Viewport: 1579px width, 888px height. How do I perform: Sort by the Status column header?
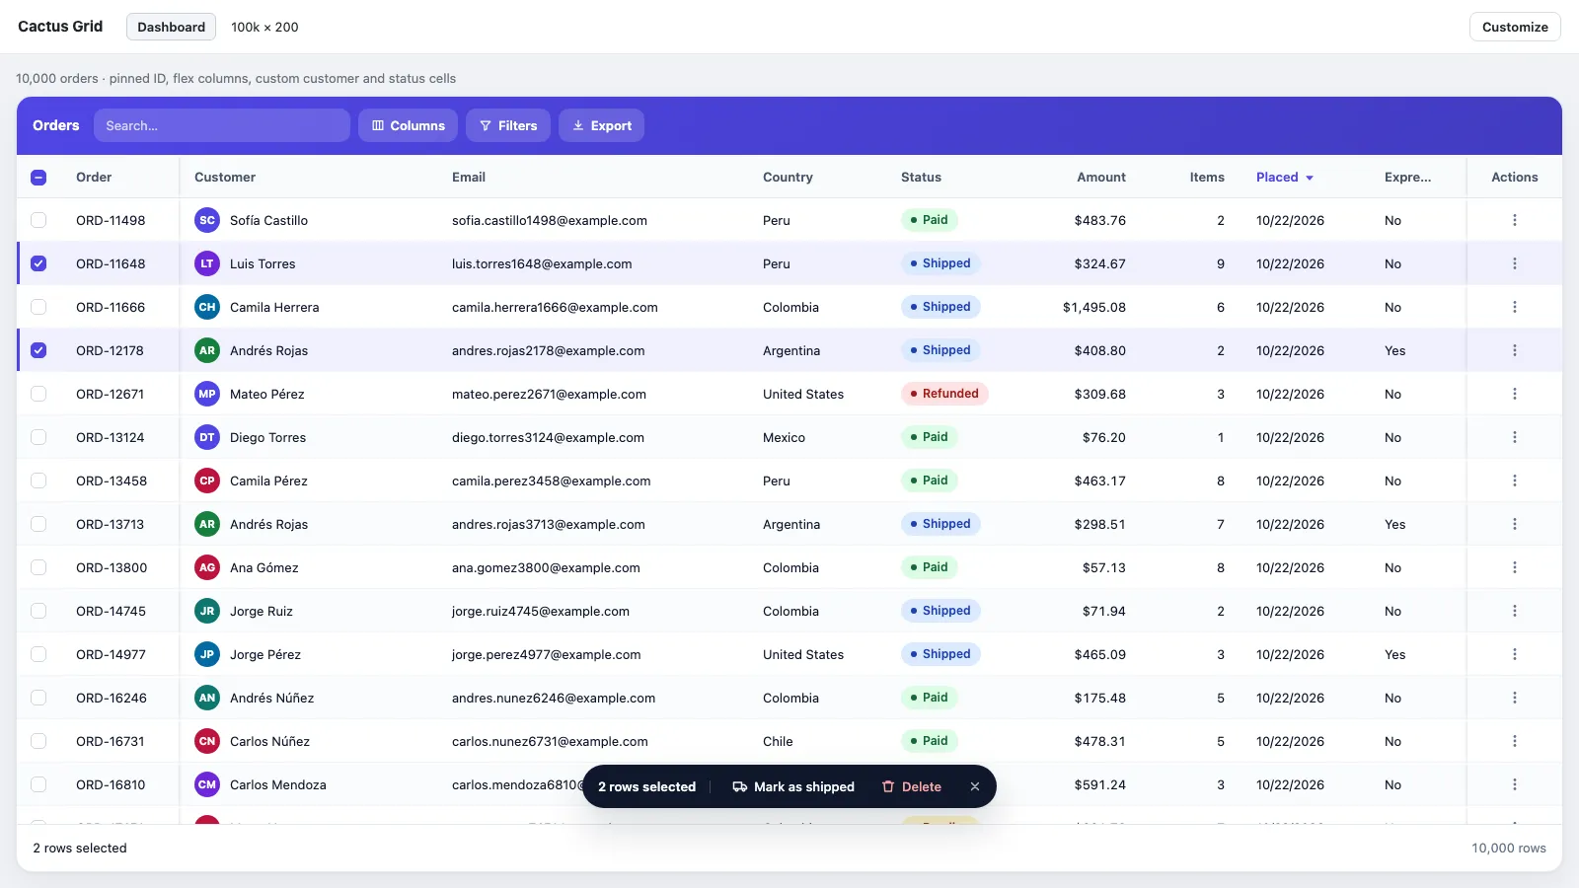click(921, 178)
